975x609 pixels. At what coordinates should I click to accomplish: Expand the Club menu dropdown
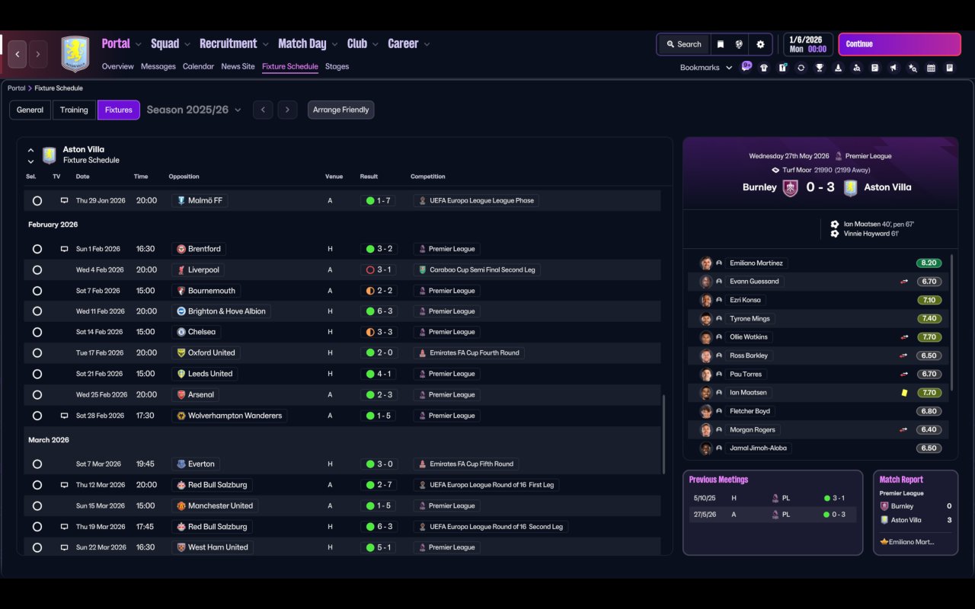tap(376, 44)
